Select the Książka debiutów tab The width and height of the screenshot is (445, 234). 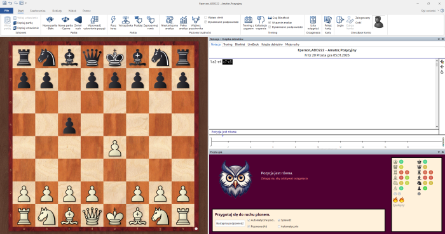pos(272,44)
